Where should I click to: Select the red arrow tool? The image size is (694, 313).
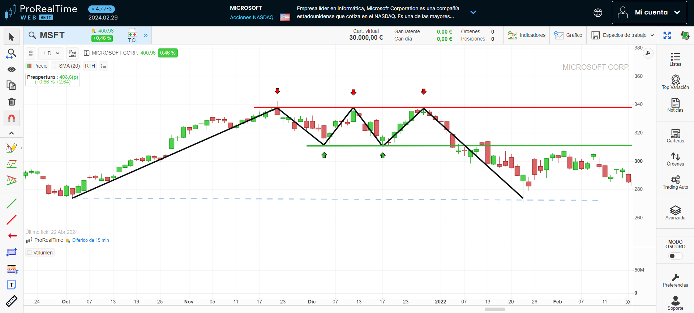[12, 236]
